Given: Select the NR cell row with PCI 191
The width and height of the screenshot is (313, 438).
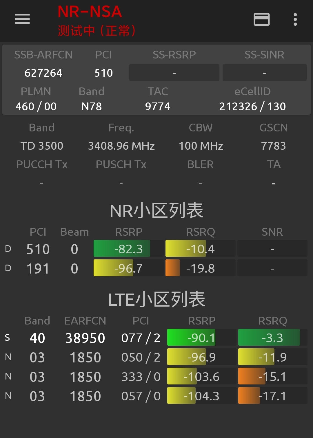Looking at the screenshot, I should point(38,268).
